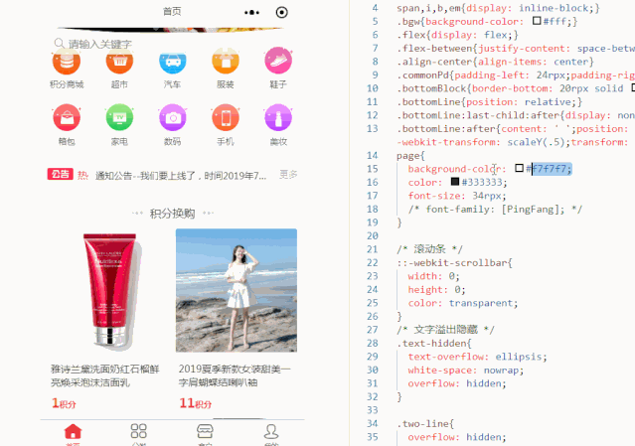
Task: Click the '.align-center' rule on line 8
Action: click(x=495, y=62)
